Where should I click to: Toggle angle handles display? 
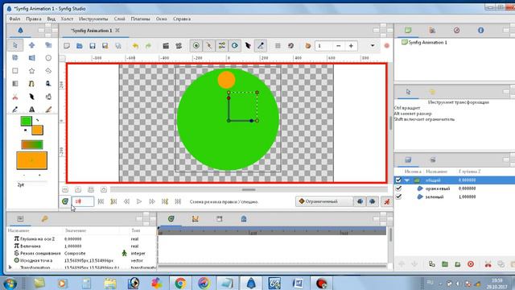[x=261, y=46]
